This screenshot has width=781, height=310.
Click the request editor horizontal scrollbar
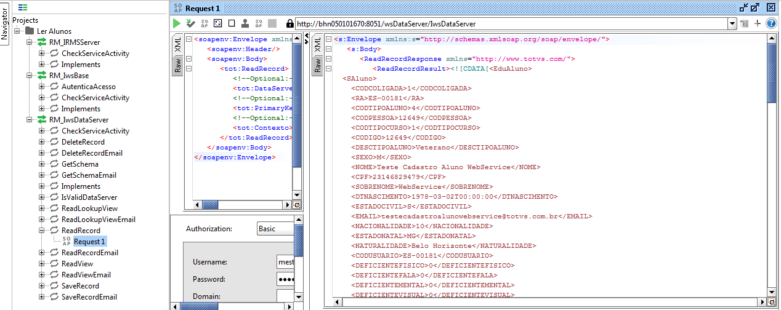(243, 205)
